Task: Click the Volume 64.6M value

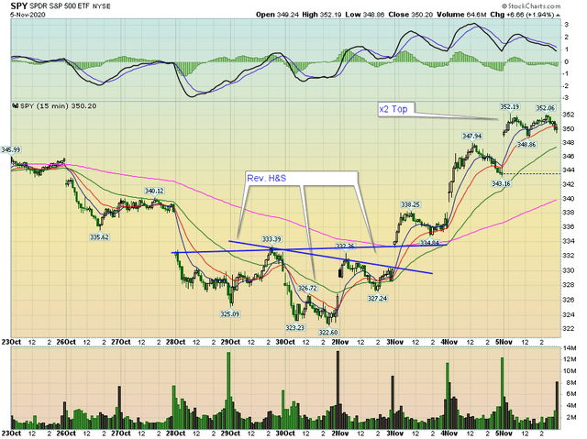Action: 461,15
